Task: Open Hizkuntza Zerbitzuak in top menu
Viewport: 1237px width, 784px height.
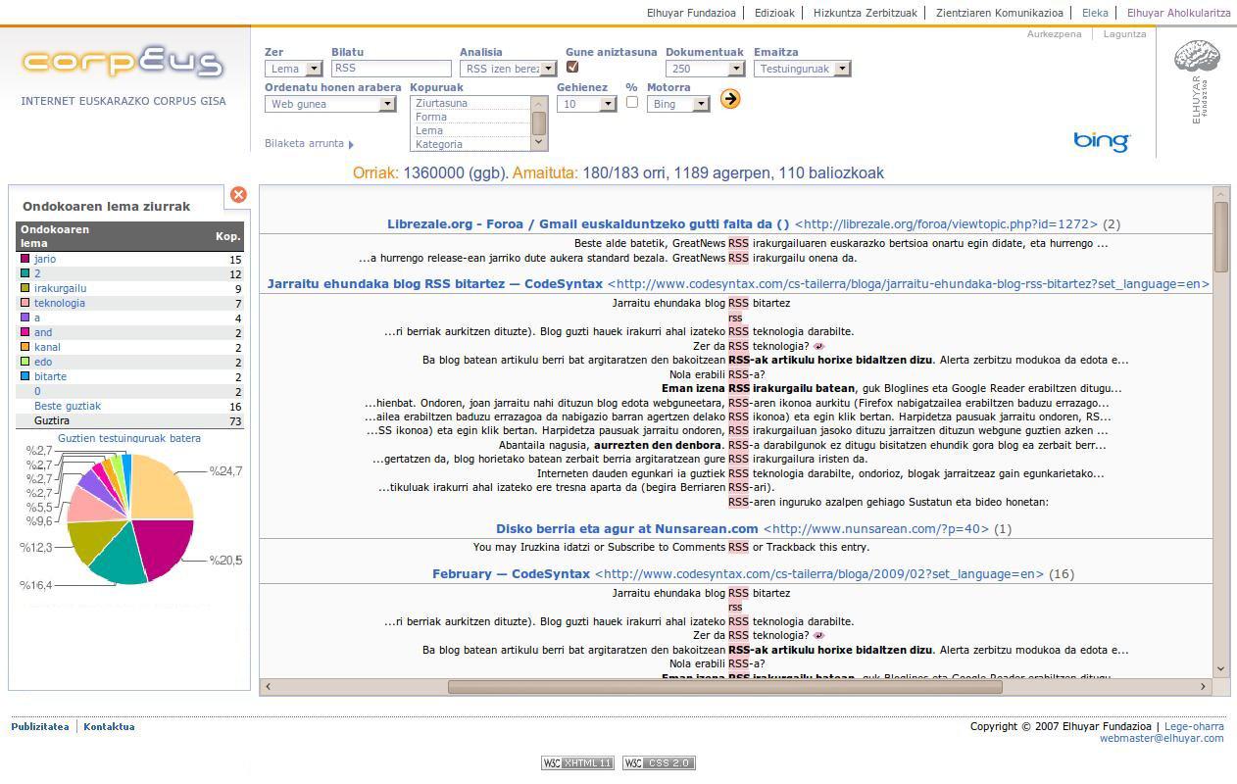Action: (865, 13)
